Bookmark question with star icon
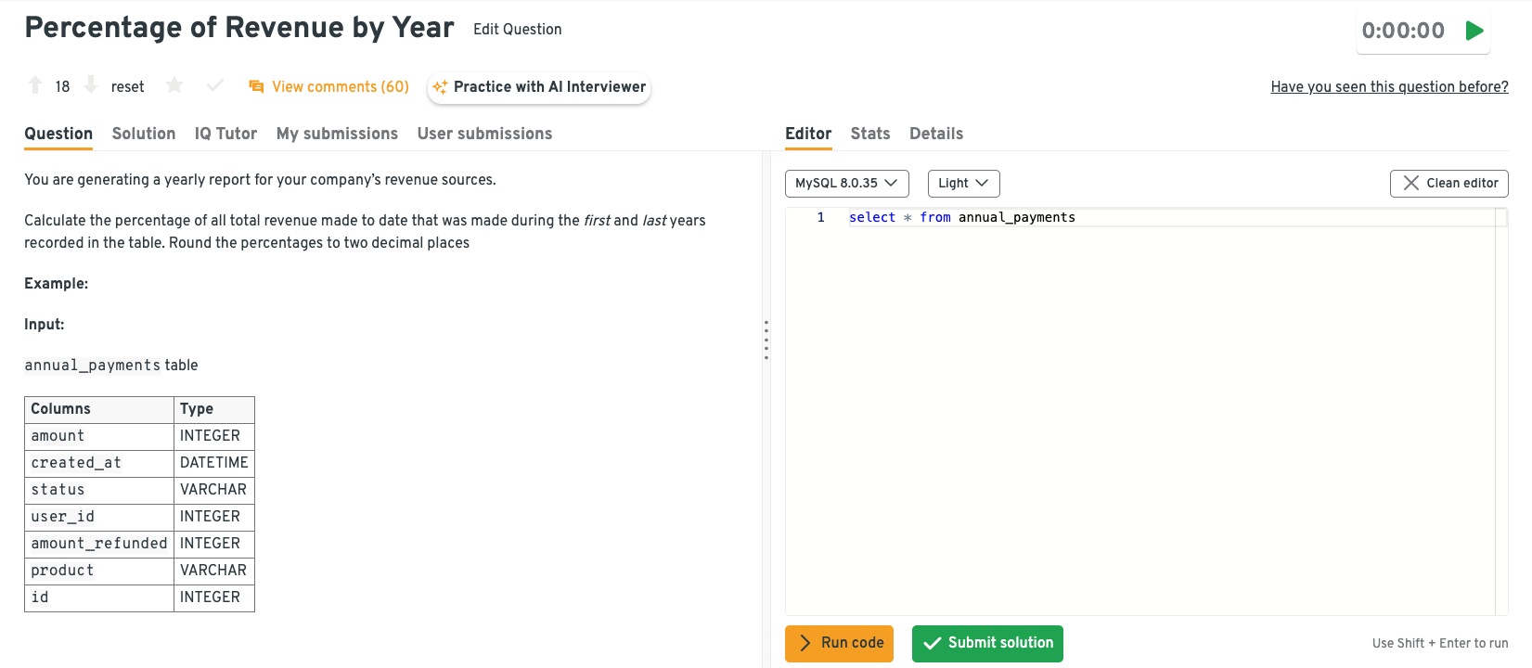 (174, 85)
